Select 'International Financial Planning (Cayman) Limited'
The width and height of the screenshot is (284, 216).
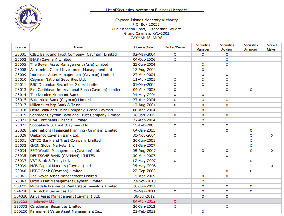coord(74,130)
